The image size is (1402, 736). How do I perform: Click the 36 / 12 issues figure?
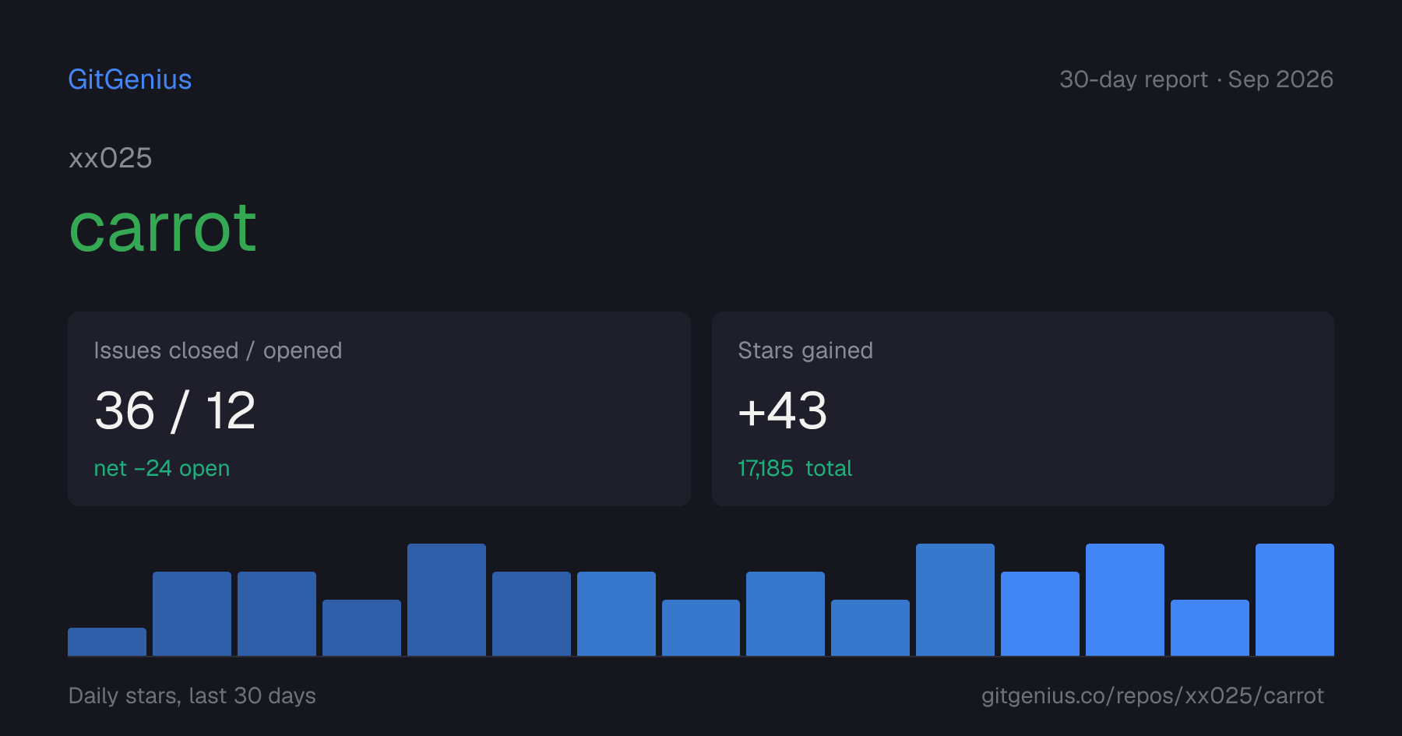pyautogui.click(x=175, y=410)
